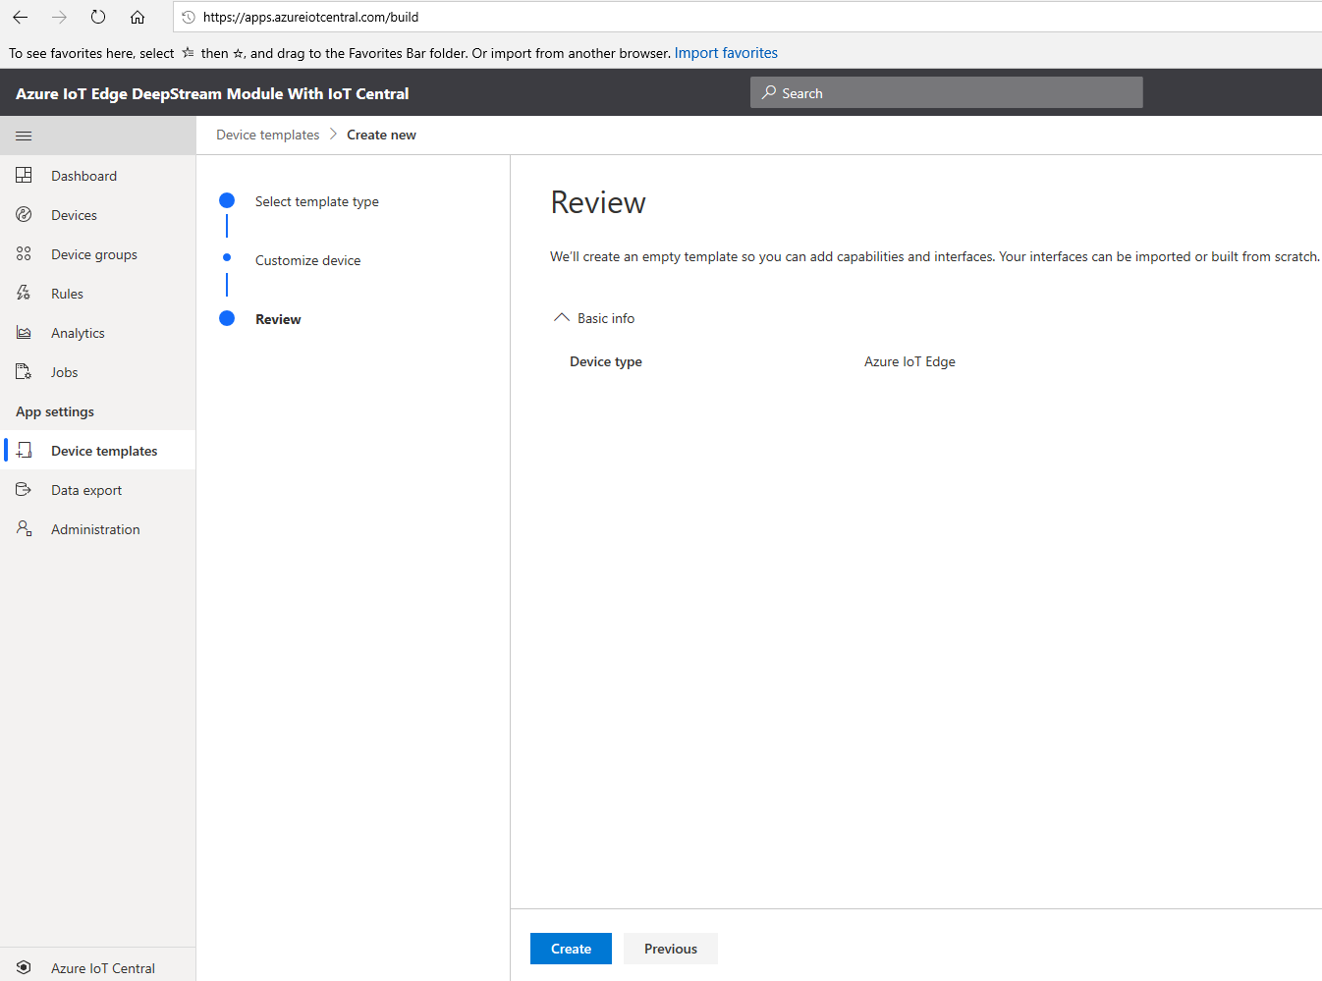Click the Dashboard grid icon
This screenshot has width=1322, height=981.
point(24,175)
